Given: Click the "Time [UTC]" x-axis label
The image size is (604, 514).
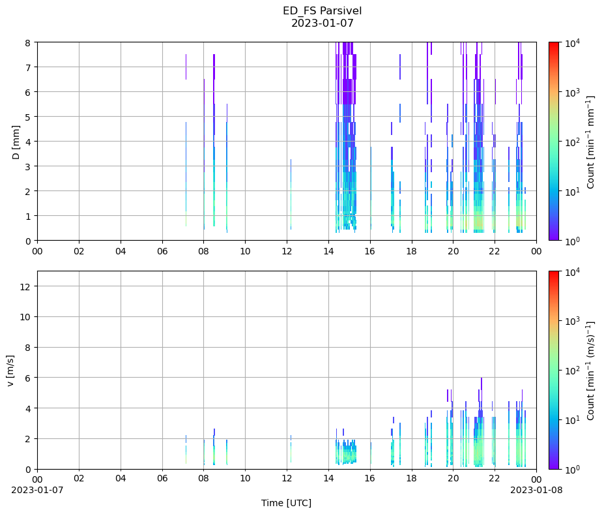Looking at the screenshot, I should pyautogui.click(x=286, y=503).
